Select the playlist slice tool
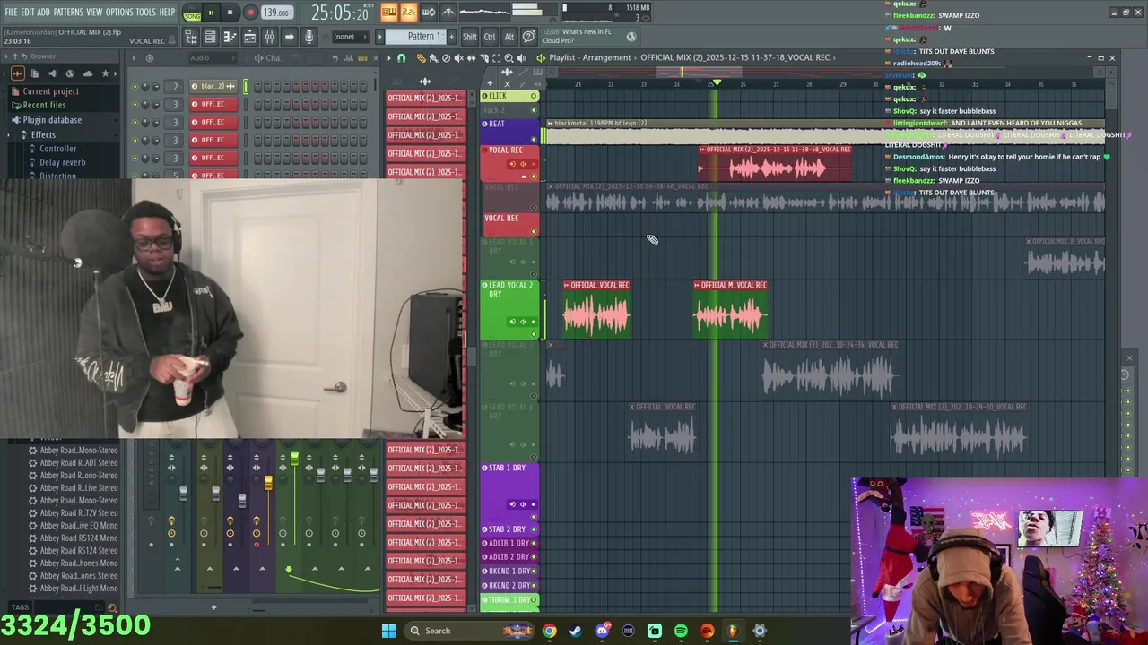 point(483,58)
